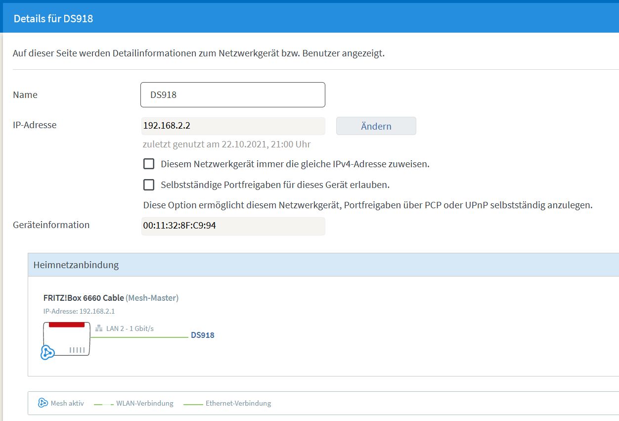
Task: Click the page description about Detailinformationen
Action: pos(199,53)
